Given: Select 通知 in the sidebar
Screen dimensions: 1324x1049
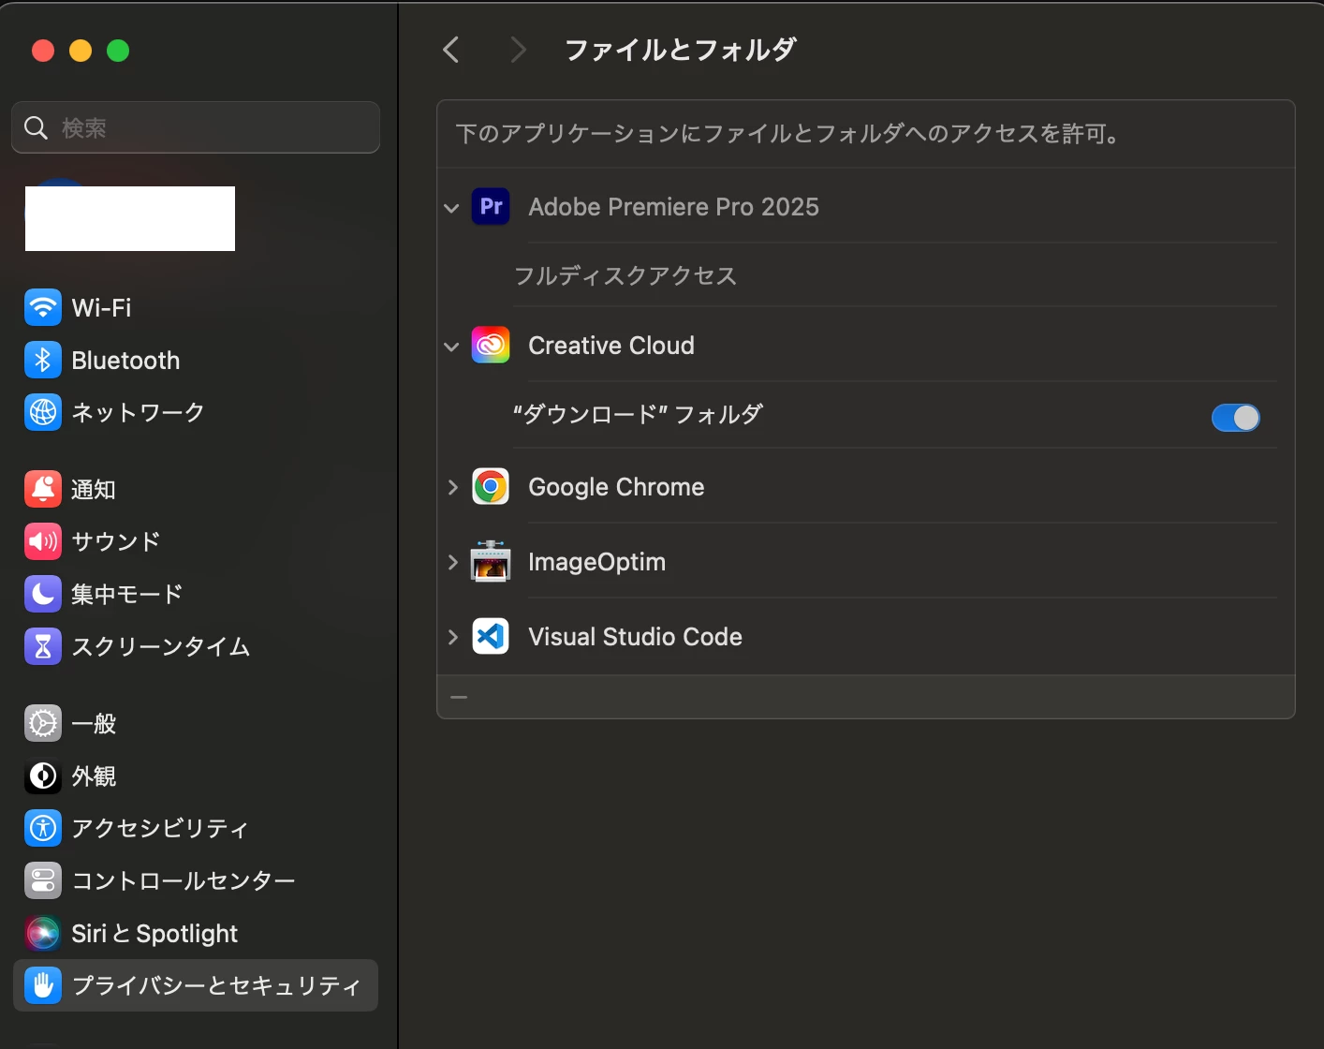Looking at the screenshot, I should click(196, 489).
